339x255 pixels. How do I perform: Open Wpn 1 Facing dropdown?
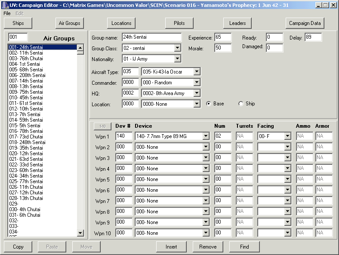(x=287, y=136)
